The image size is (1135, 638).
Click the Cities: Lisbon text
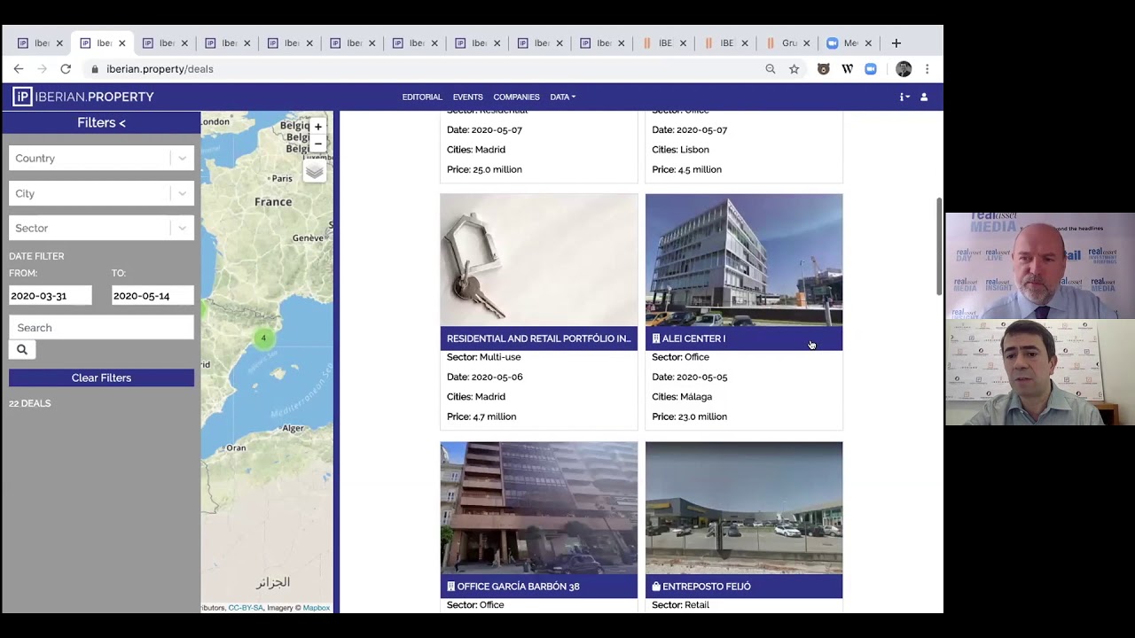coord(681,150)
